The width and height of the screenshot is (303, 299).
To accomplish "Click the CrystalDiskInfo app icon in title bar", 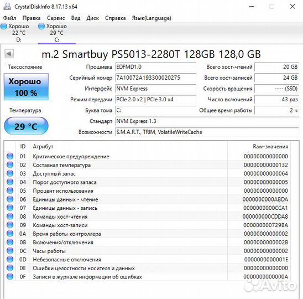I will click(x=7, y=7).
